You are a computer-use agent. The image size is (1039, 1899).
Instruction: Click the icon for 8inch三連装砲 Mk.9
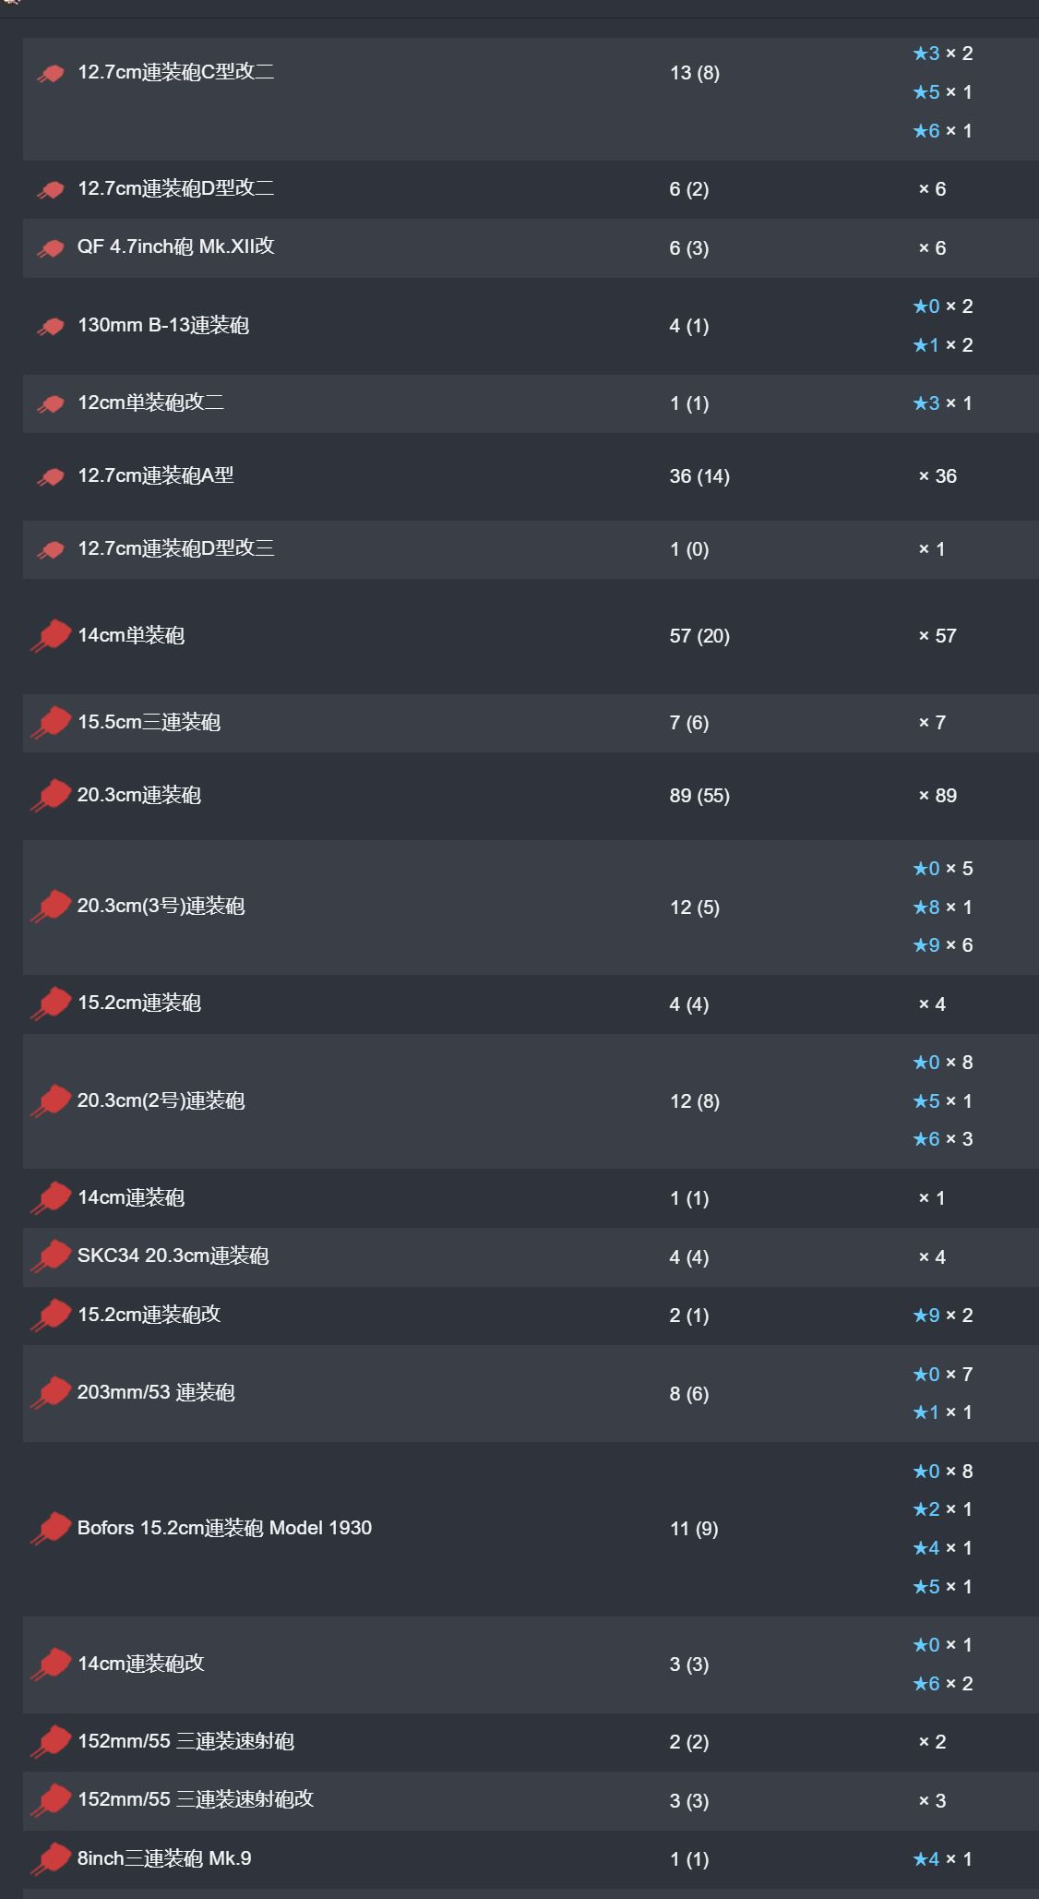(51, 1859)
